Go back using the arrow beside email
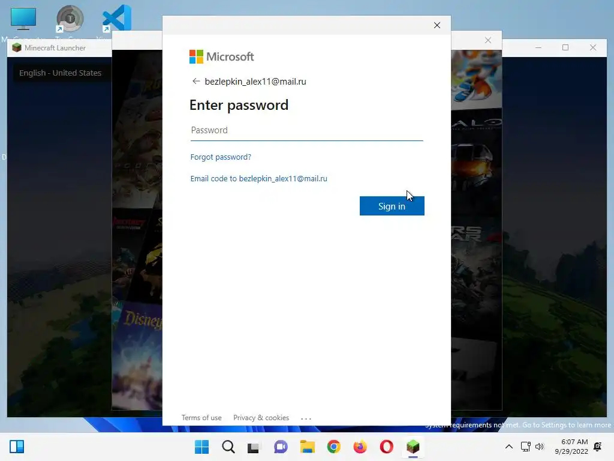The height and width of the screenshot is (461, 614). [196, 81]
